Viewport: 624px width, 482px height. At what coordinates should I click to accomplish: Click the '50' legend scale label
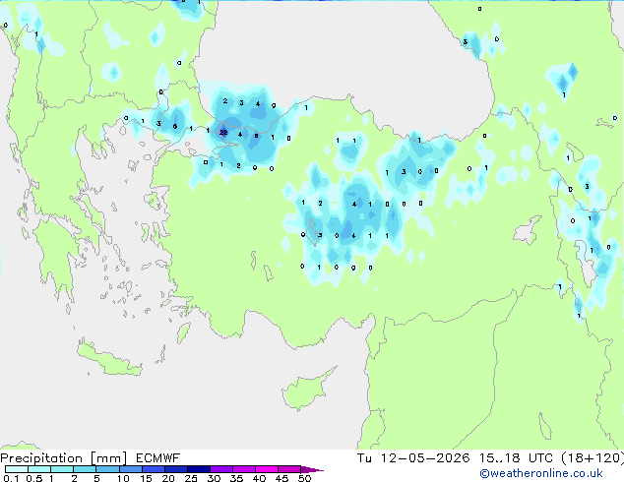click(304, 478)
